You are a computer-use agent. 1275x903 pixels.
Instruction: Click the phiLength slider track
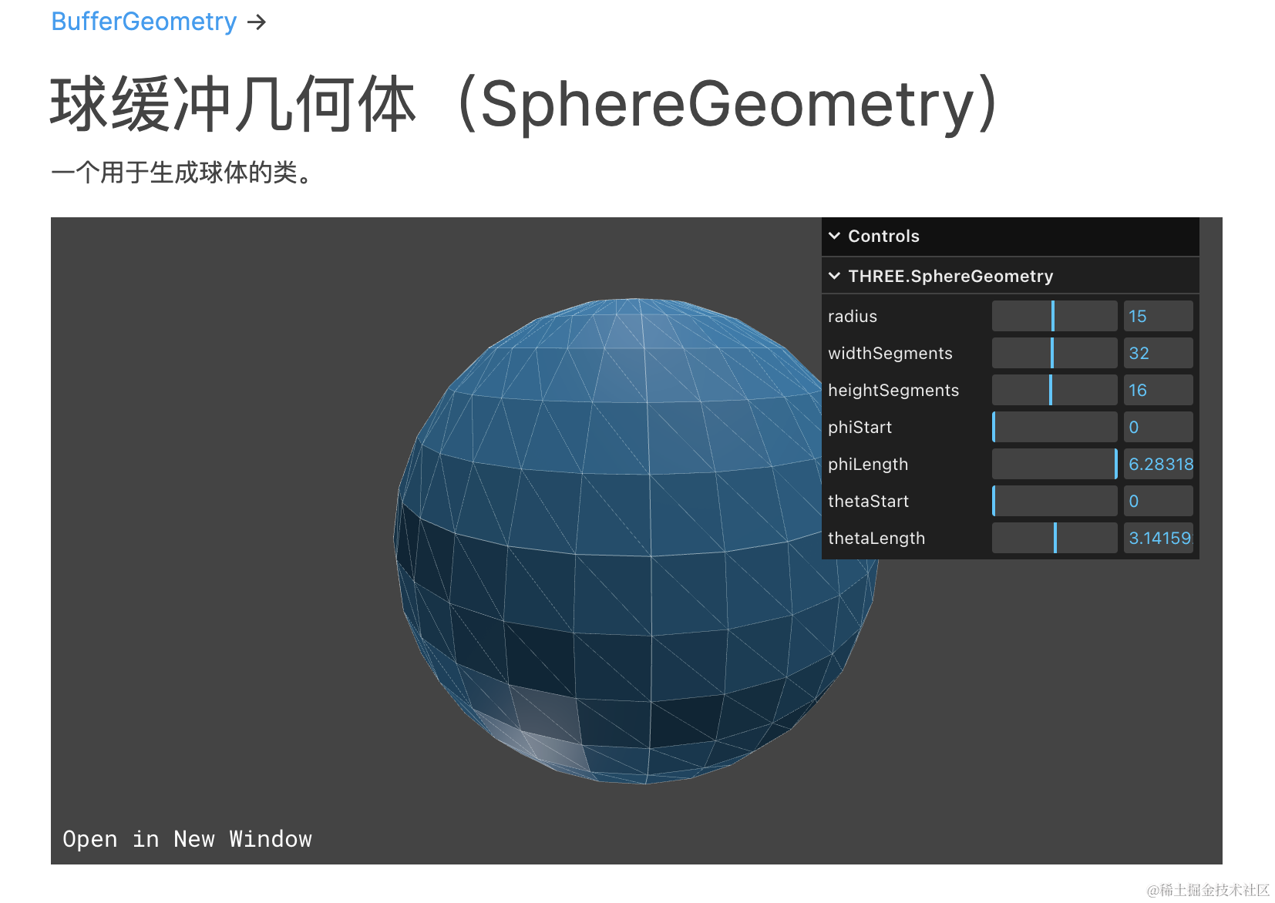(1055, 464)
